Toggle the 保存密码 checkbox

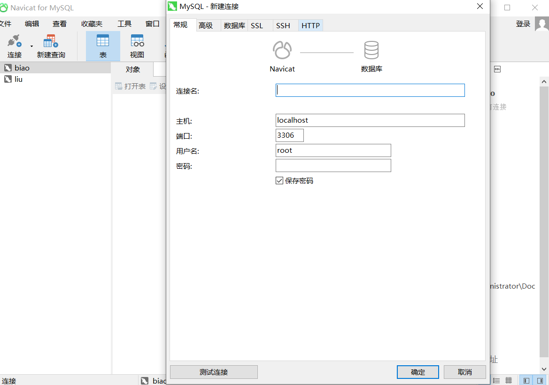279,181
